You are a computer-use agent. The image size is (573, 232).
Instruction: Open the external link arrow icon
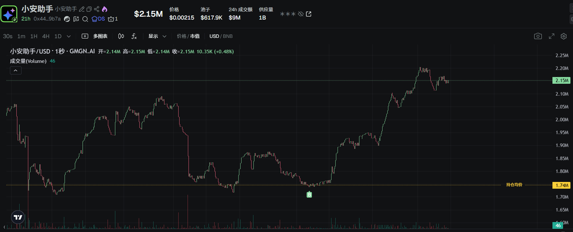(309, 14)
